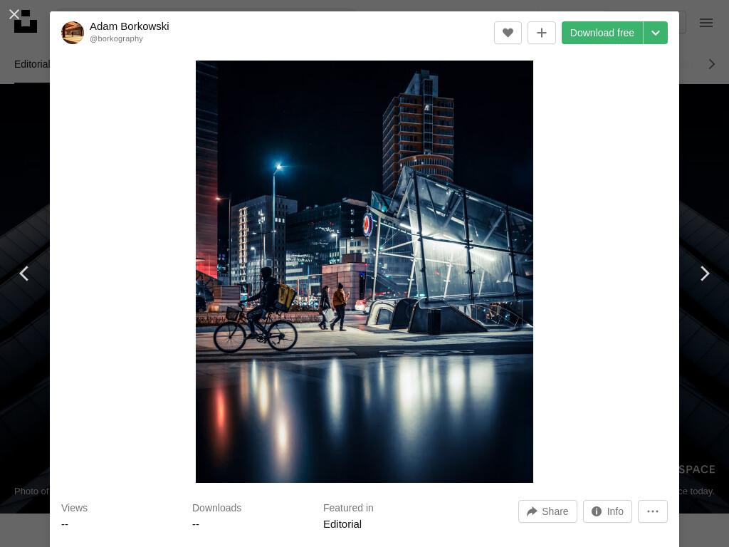Open Adam Borkowski's profile avatar
The image size is (729, 547).
coord(73,33)
